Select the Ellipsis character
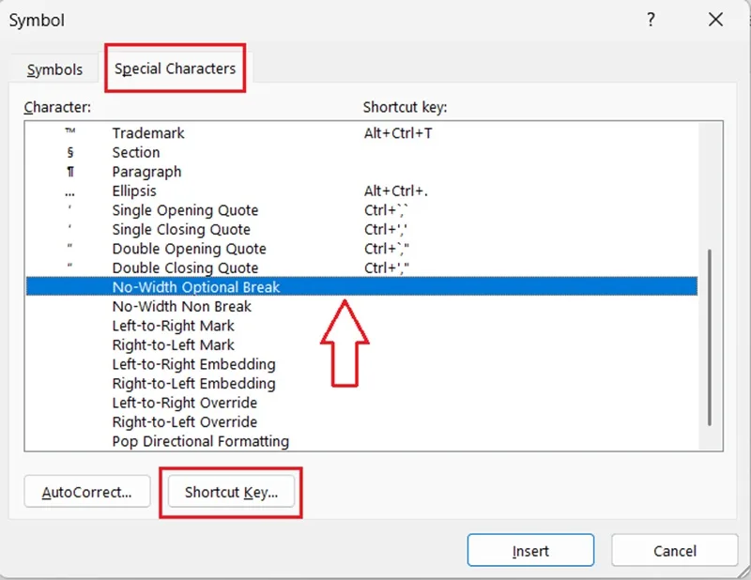The image size is (751, 580). (x=361, y=191)
